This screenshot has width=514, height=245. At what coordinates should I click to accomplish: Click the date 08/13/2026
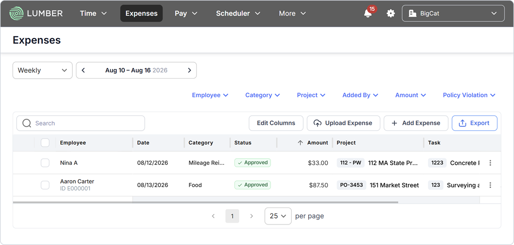click(152, 185)
